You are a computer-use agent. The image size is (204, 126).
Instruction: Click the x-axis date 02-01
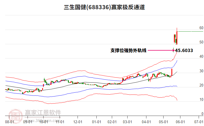click(x=112, y=122)
